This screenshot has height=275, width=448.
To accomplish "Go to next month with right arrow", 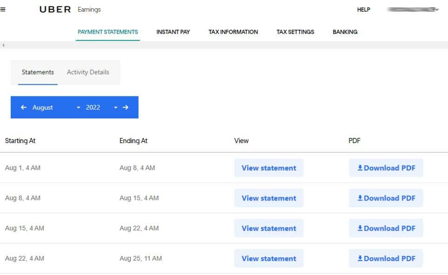I will (x=125, y=107).
